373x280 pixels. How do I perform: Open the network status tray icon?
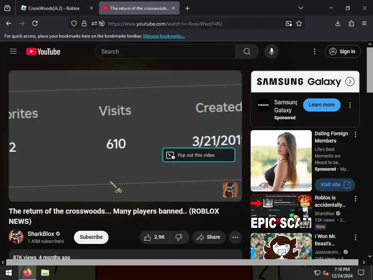[x=317, y=273]
